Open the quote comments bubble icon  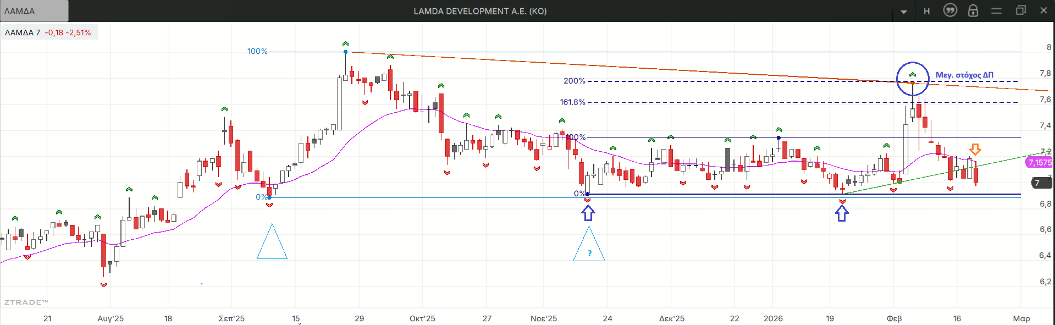pos(950,10)
